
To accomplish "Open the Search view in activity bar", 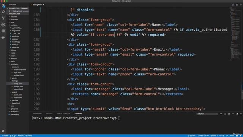I will (3, 12).
